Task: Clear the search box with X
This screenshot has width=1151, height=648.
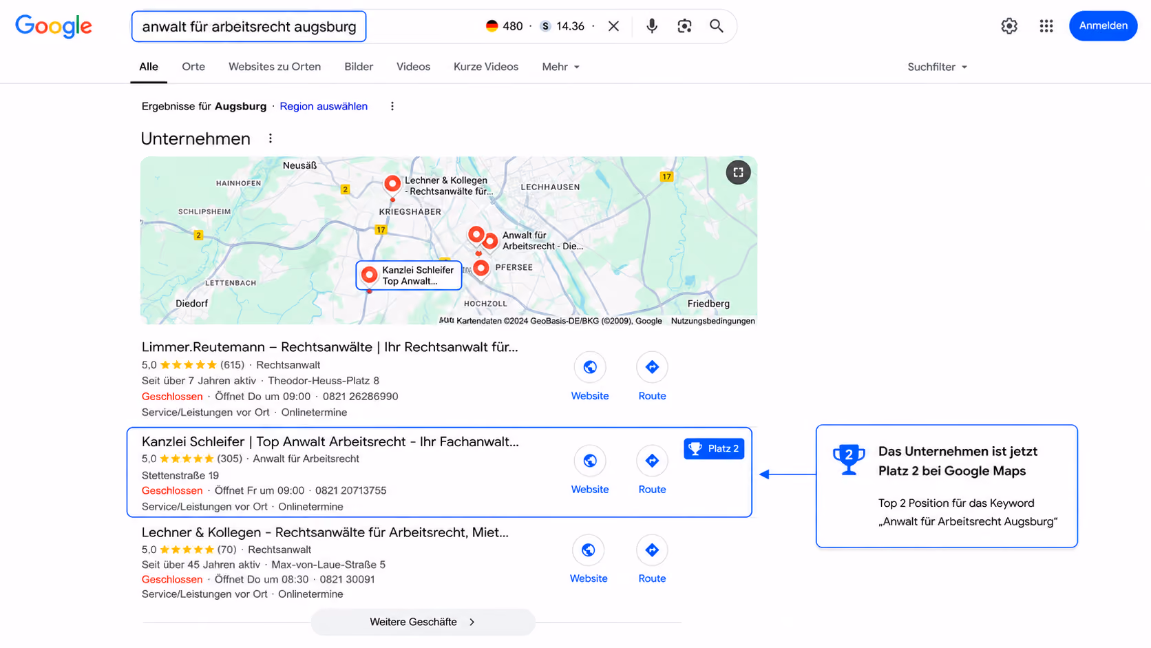Action: [613, 26]
